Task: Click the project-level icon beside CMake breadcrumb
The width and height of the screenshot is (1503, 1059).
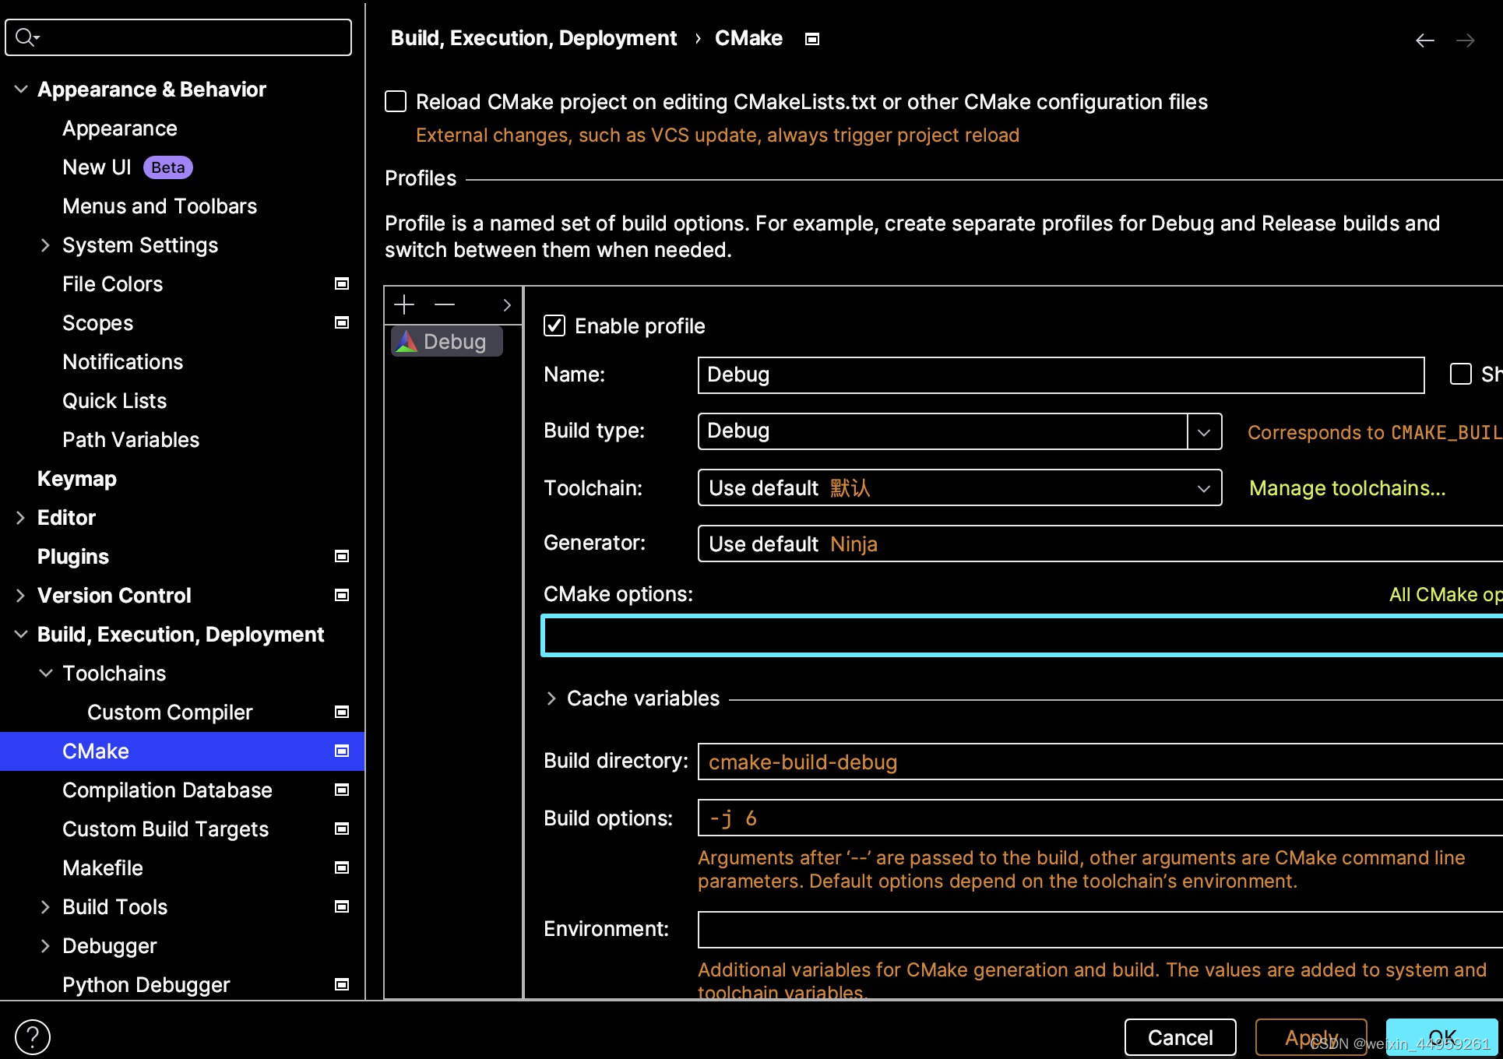Action: pyautogui.click(x=812, y=39)
